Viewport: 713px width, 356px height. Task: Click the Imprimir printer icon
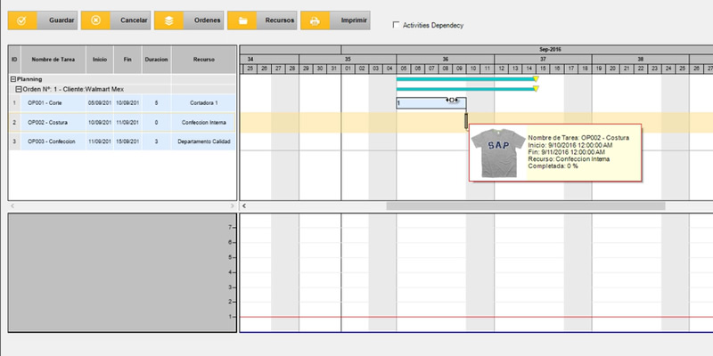[316, 20]
